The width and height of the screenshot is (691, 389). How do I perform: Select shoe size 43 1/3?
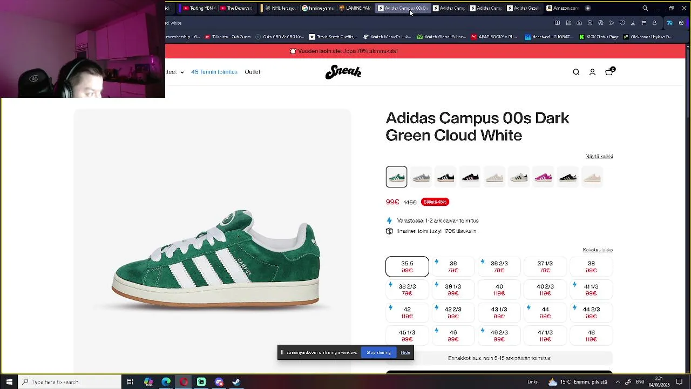click(x=499, y=313)
